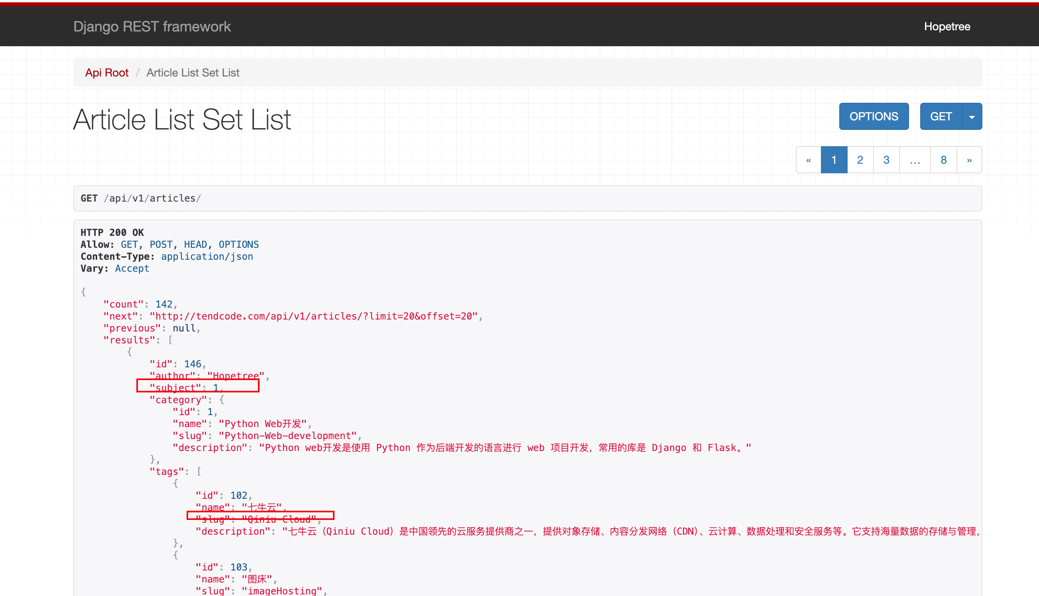Go to pagination page 2
The height and width of the screenshot is (596, 1039).
point(860,160)
